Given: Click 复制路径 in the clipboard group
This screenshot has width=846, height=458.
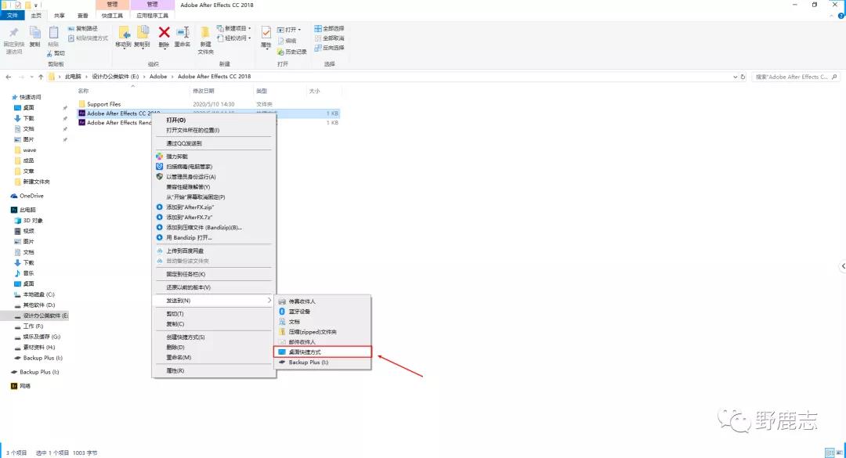Looking at the screenshot, I should click(82, 29).
